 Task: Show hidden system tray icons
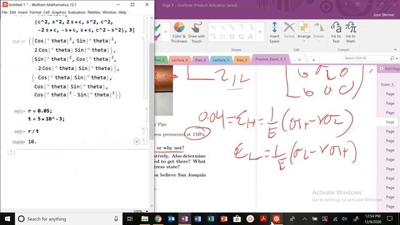pyautogui.click(x=304, y=219)
